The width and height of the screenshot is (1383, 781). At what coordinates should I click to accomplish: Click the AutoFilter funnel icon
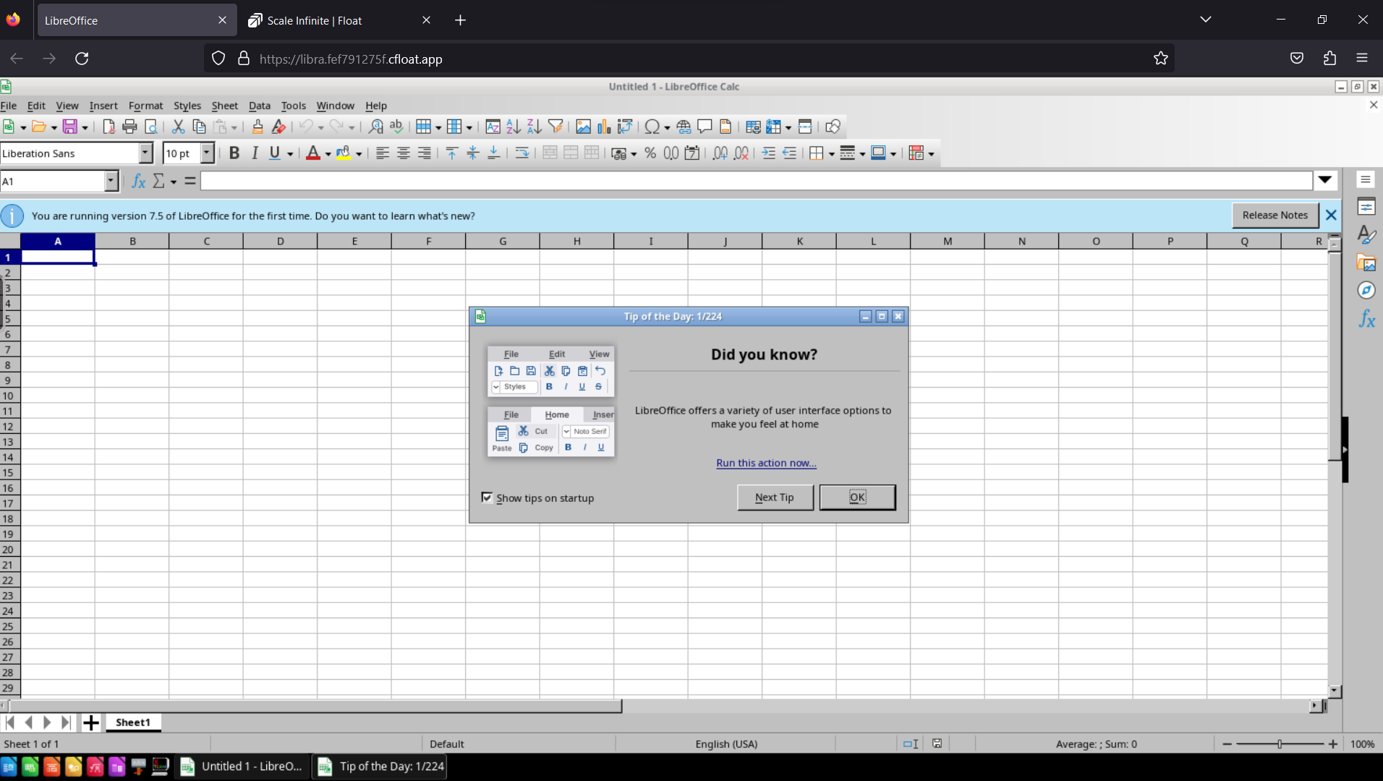click(556, 127)
